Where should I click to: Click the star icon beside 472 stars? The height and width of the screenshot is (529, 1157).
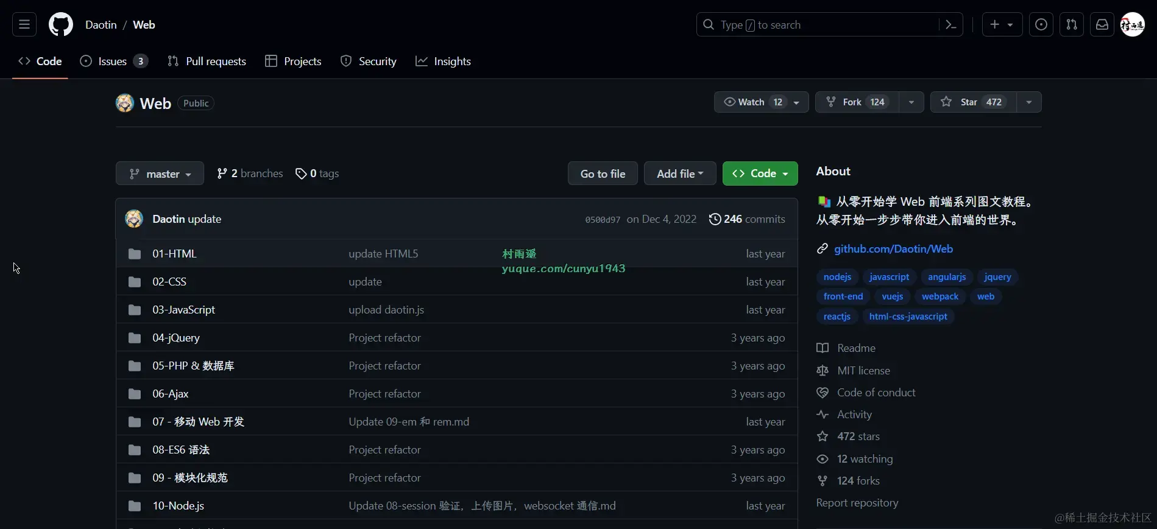click(x=823, y=436)
